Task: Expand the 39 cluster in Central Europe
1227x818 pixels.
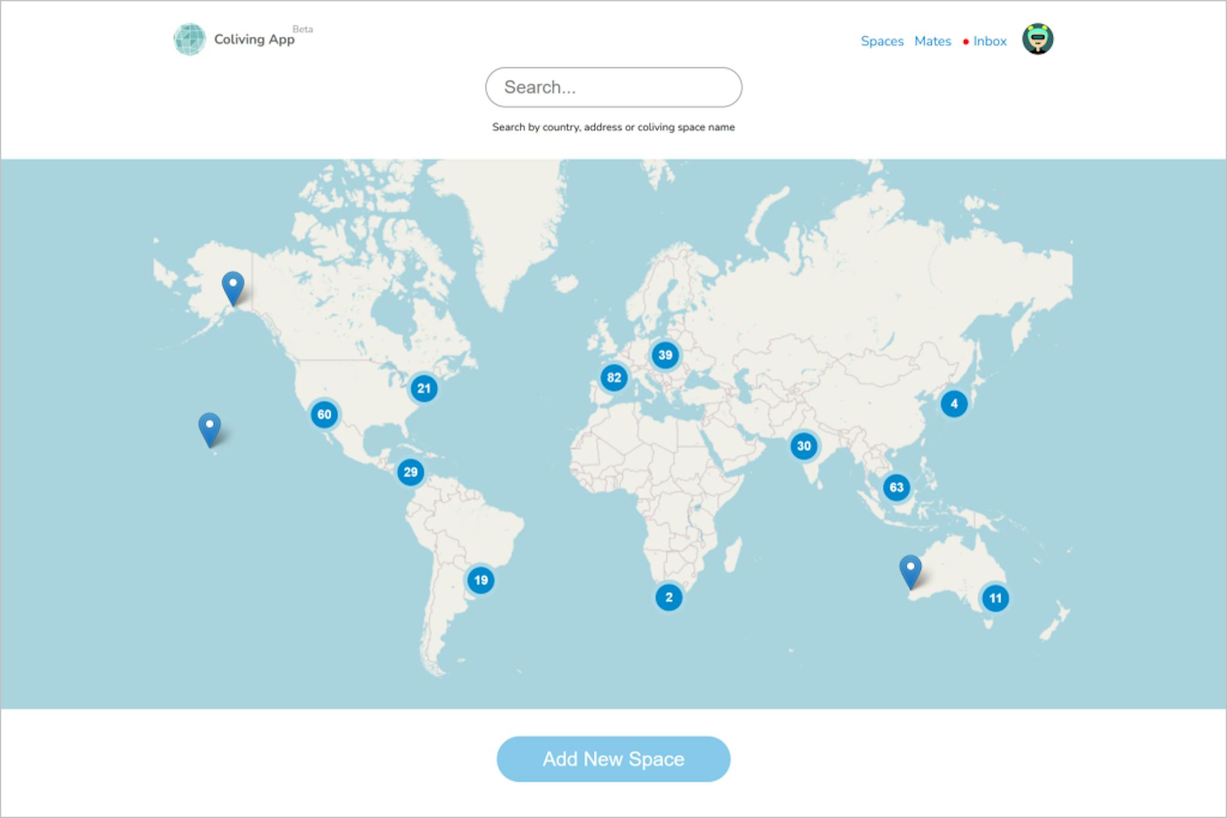Action: click(x=665, y=355)
